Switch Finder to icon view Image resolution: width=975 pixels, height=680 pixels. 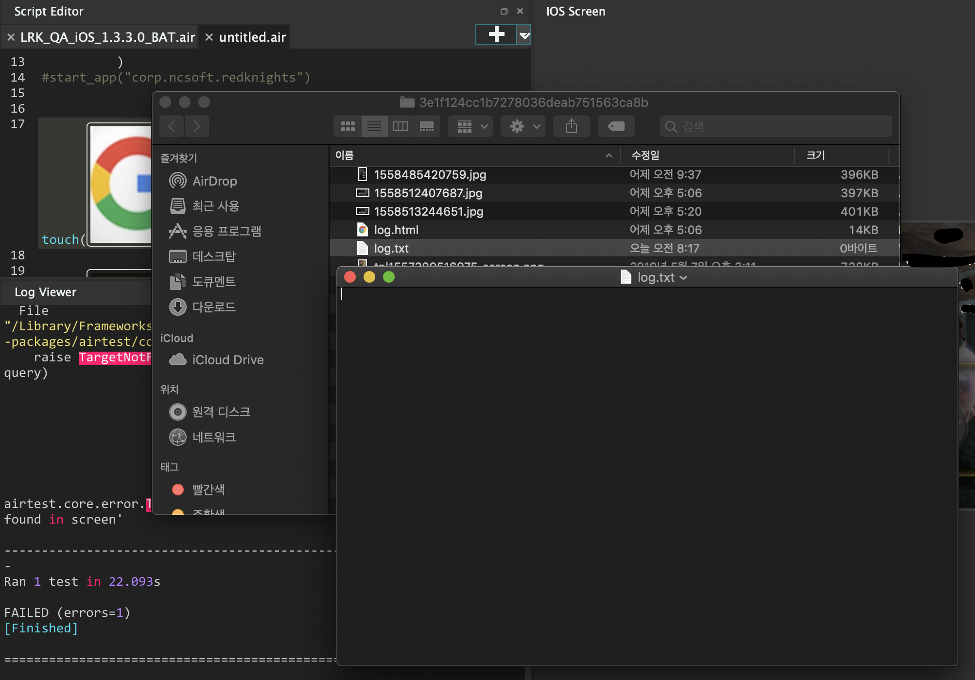pos(348,126)
